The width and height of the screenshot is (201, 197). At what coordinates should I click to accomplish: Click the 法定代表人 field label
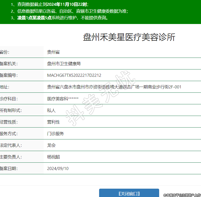coord(11,145)
